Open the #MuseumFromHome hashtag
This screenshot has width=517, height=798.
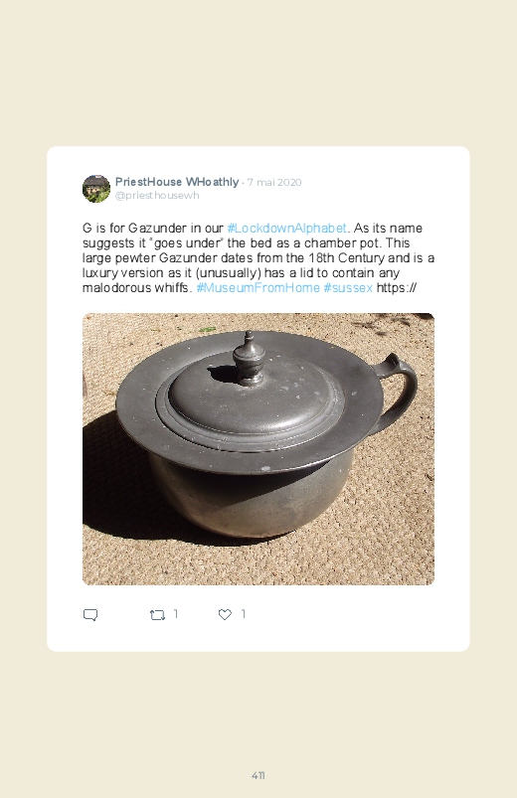(x=258, y=287)
